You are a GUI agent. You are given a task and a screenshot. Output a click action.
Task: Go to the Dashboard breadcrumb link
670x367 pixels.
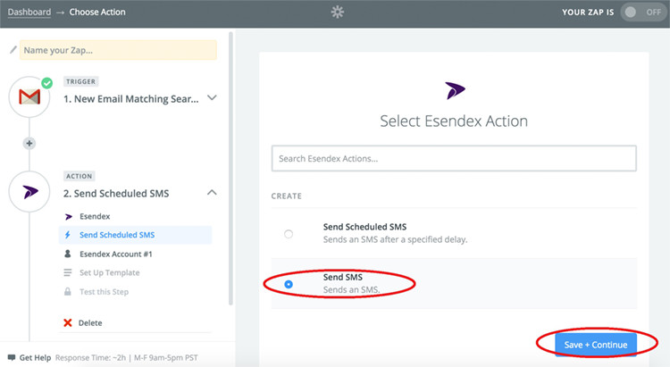[29, 13]
